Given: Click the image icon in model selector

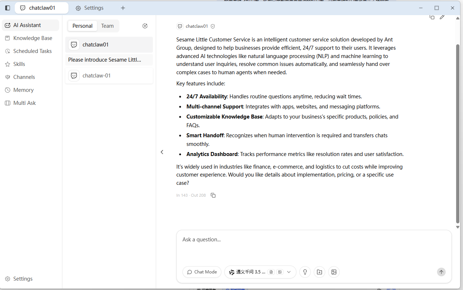Looking at the screenshot, I should click(x=280, y=272).
